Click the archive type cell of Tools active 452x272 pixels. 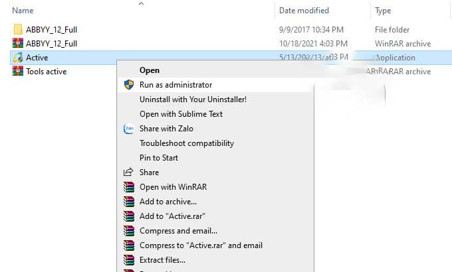point(398,72)
